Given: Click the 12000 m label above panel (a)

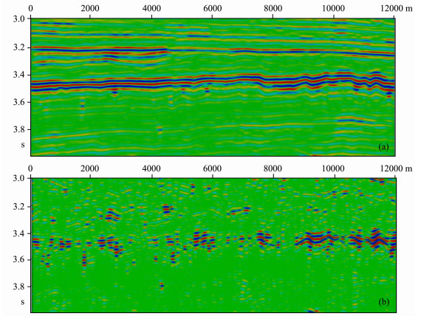Looking at the screenshot, I should pos(397,8).
